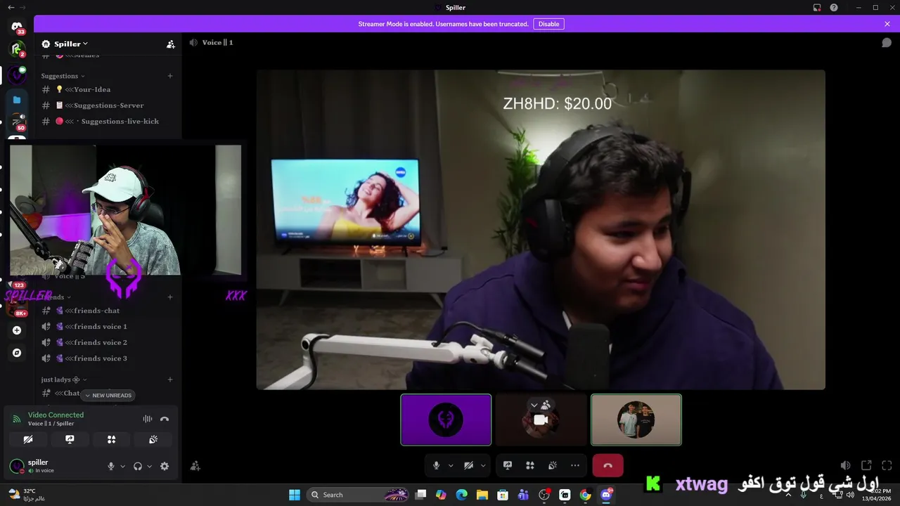Toggle noise suppression waveform icon
Screen dimensions: 900x506
148,419
